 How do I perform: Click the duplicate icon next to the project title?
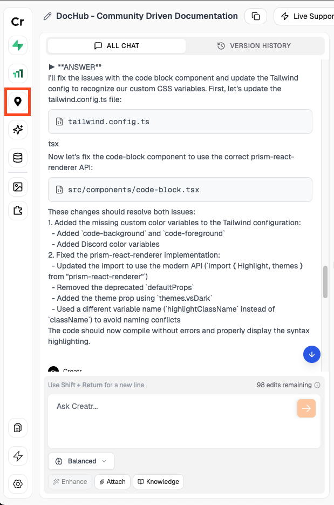[x=256, y=16]
